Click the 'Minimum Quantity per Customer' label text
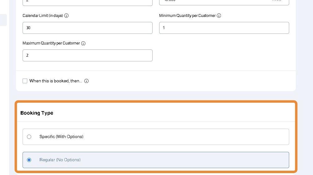 tap(187, 16)
